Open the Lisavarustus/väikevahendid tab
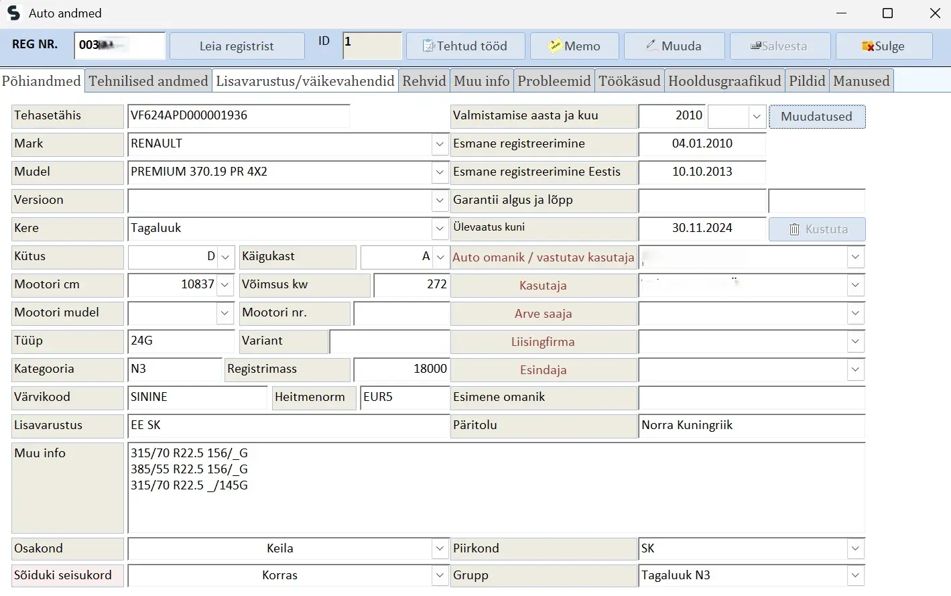 tap(305, 81)
